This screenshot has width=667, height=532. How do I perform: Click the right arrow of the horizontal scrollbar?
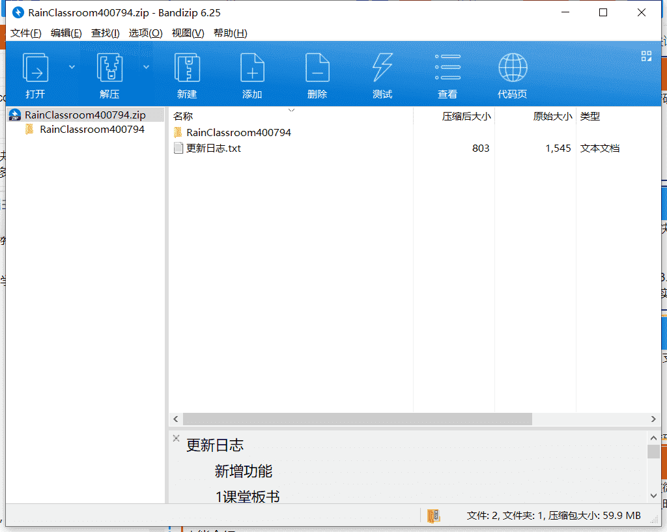click(653, 419)
